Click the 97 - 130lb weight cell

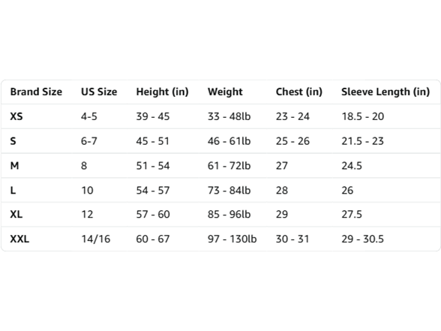[232, 239]
